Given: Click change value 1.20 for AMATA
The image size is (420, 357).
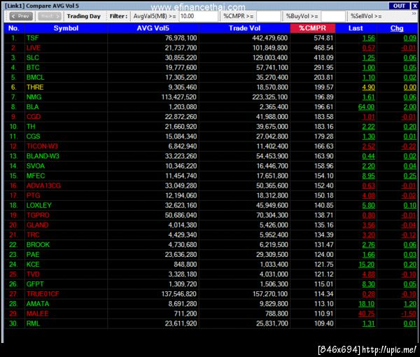Looking at the screenshot, I should (x=409, y=304).
